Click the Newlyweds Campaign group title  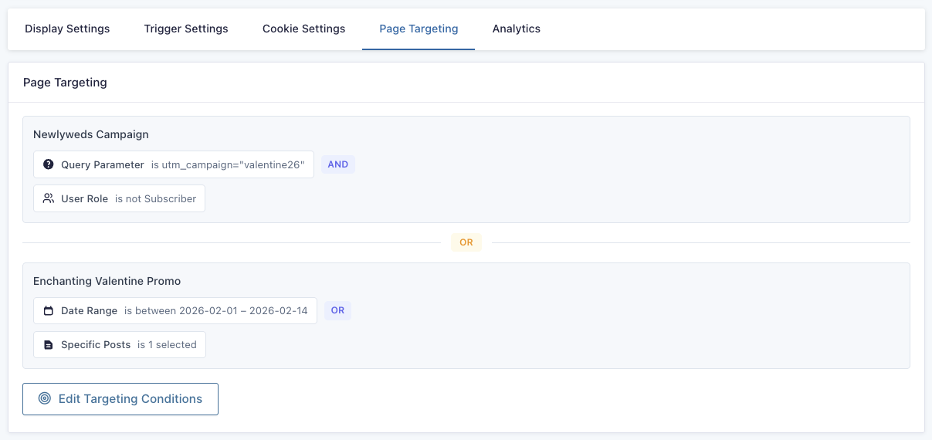91,134
